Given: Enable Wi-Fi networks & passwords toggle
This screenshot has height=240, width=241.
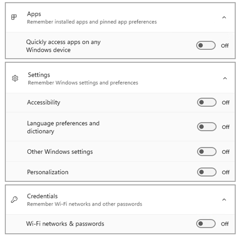Looking at the screenshot, I should pyautogui.click(x=206, y=224).
